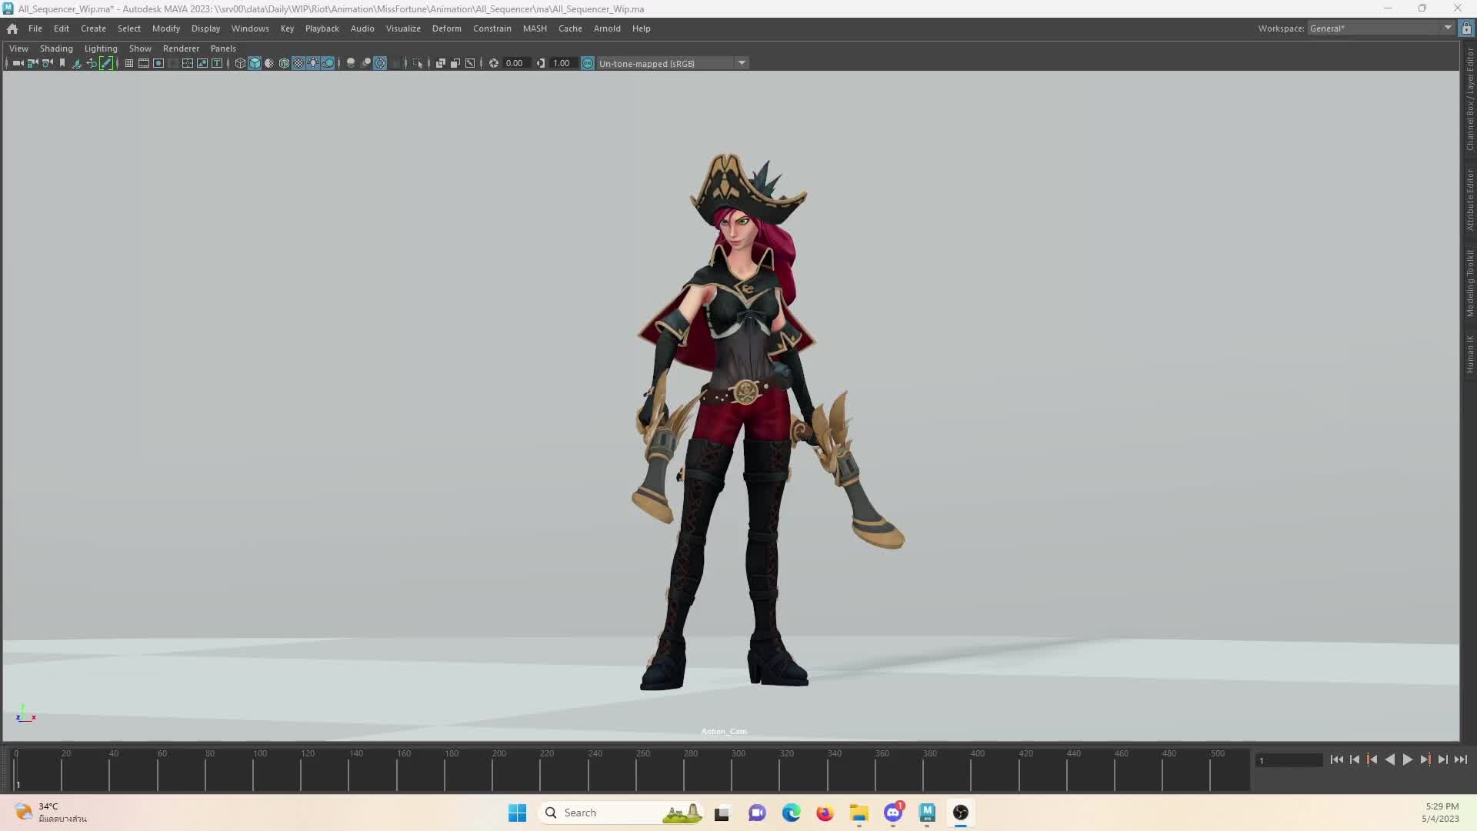Launch OBS Studio from the taskbar

pyautogui.click(x=961, y=813)
